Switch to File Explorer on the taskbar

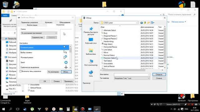(61, 109)
